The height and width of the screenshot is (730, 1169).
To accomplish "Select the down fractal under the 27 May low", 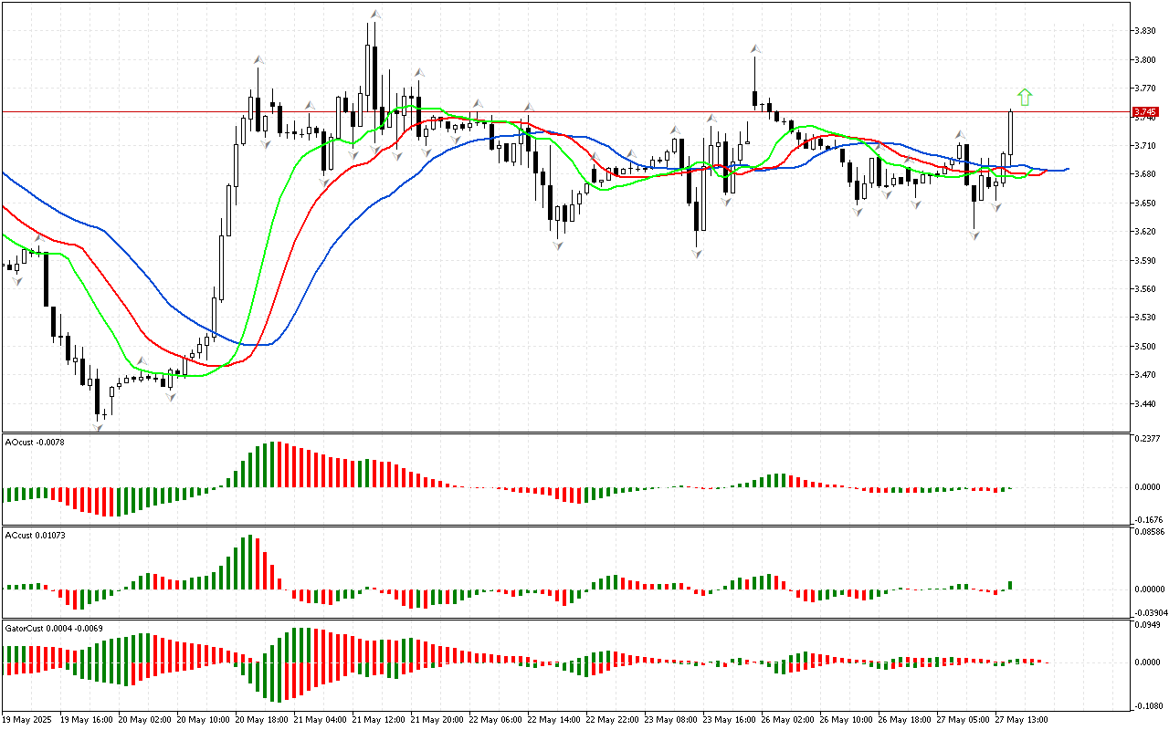I will (974, 235).
